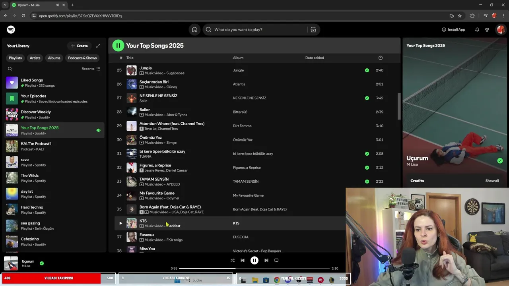509x286 pixels.
Task: Click Show all in Credits section
Action: click(x=492, y=181)
